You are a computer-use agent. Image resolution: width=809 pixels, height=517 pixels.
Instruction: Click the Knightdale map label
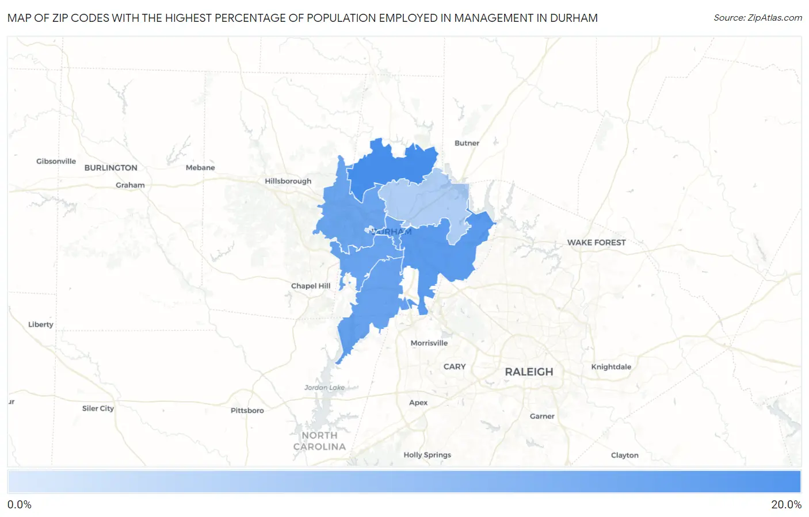tap(611, 367)
